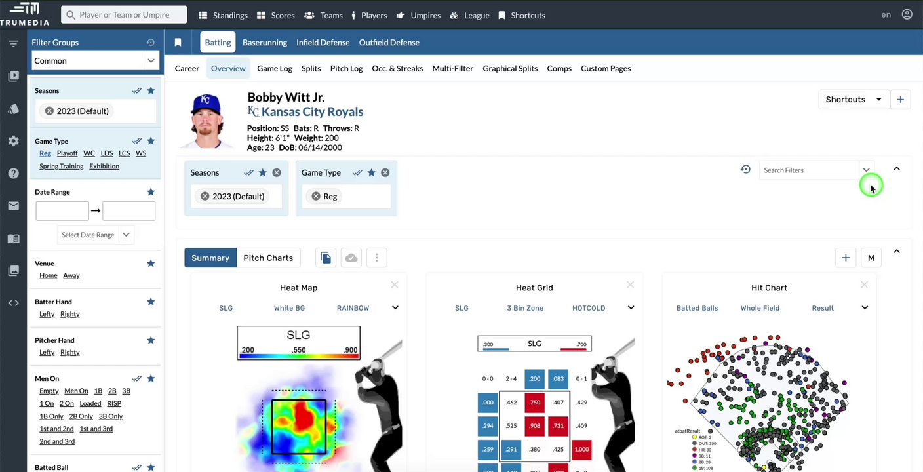Open the image gallery sidebar icon
This screenshot has width=923, height=472.
pyautogui.click(x=13, y=271)
